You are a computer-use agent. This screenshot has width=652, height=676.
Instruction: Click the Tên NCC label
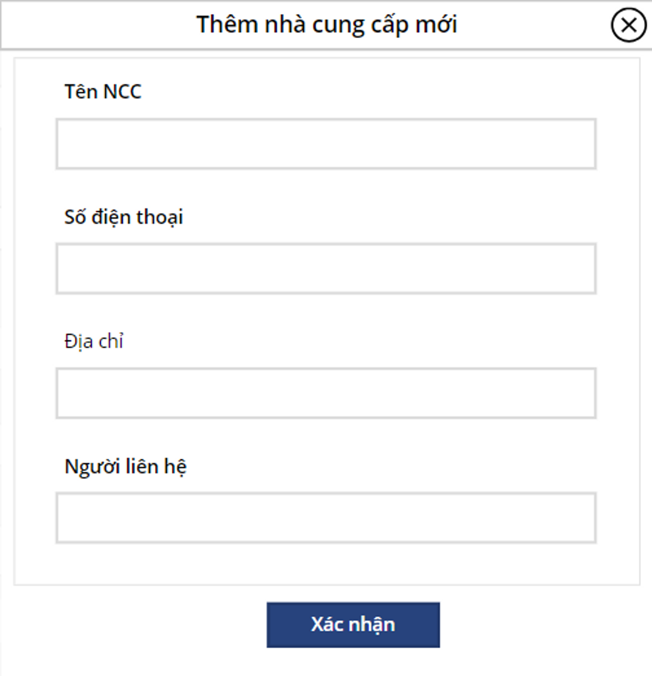pos(103,92)
